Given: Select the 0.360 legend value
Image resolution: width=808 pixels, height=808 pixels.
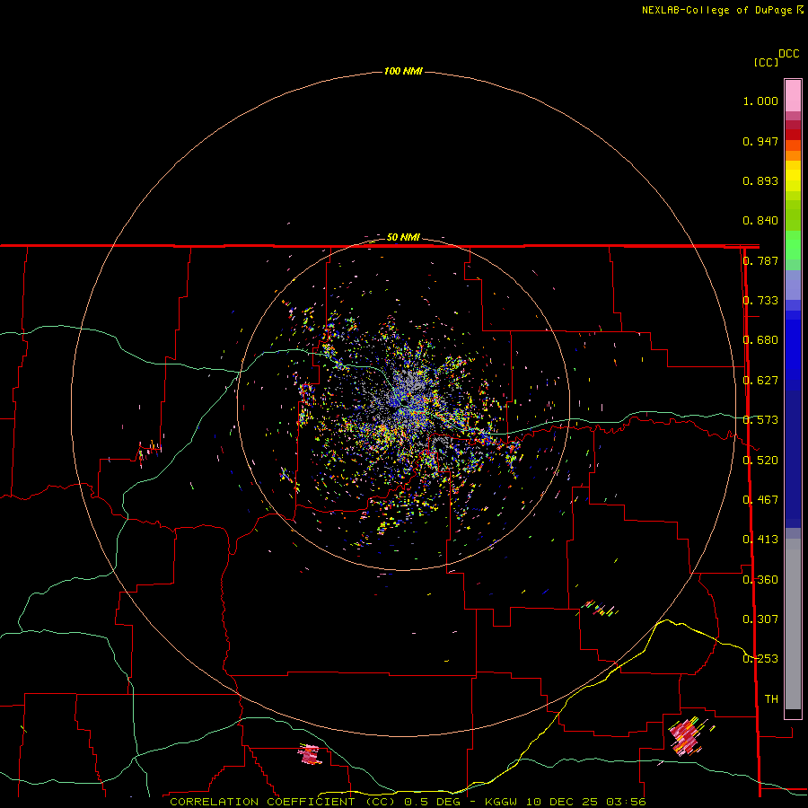Looking at the screenshot, I should pos(760,580).
